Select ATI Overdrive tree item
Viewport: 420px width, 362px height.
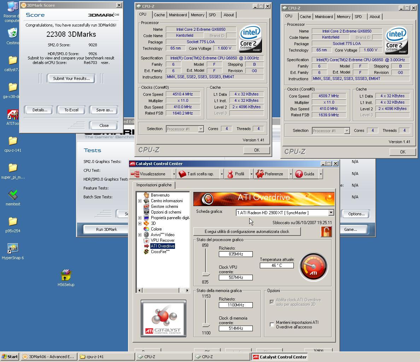(162, 246)
